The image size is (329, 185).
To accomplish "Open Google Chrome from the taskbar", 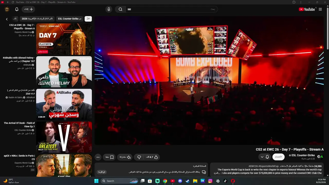I will tap(165, 181).
